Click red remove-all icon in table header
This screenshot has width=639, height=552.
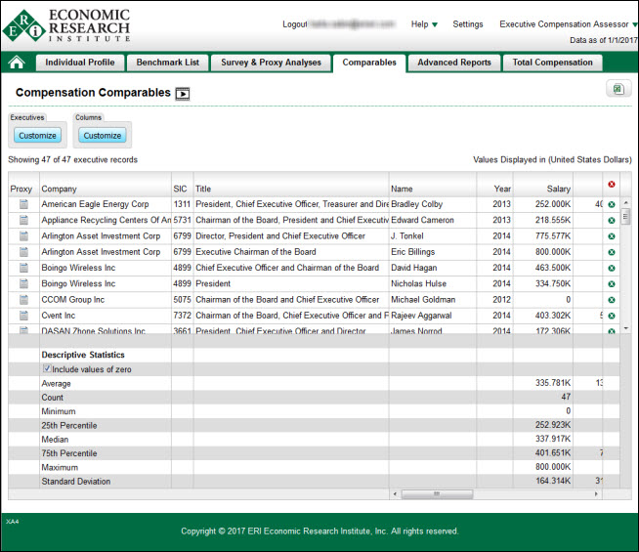[x=611, y=185]
